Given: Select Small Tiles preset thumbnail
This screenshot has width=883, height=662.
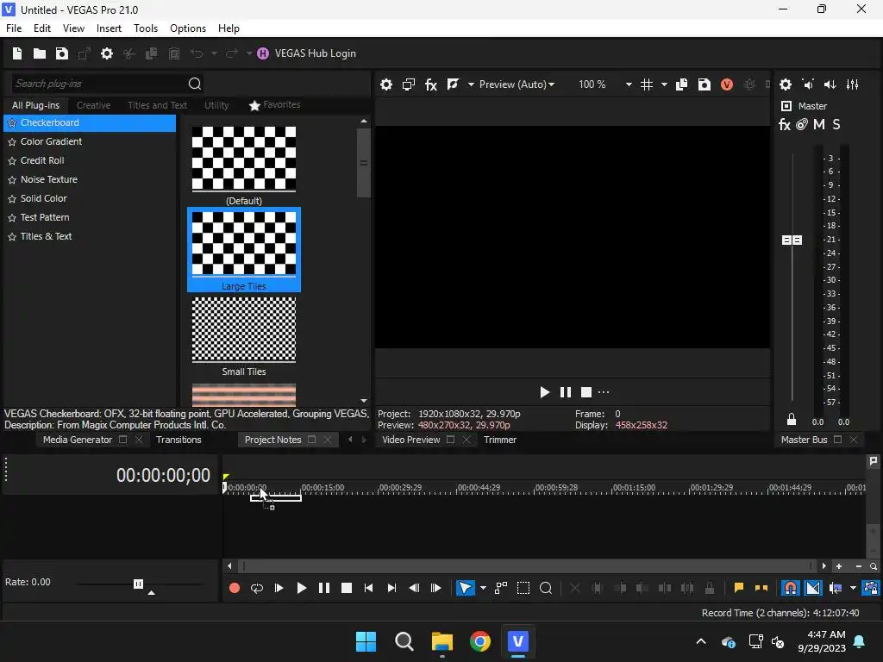Looking at the screenshot, I should [x=244, y=330].
